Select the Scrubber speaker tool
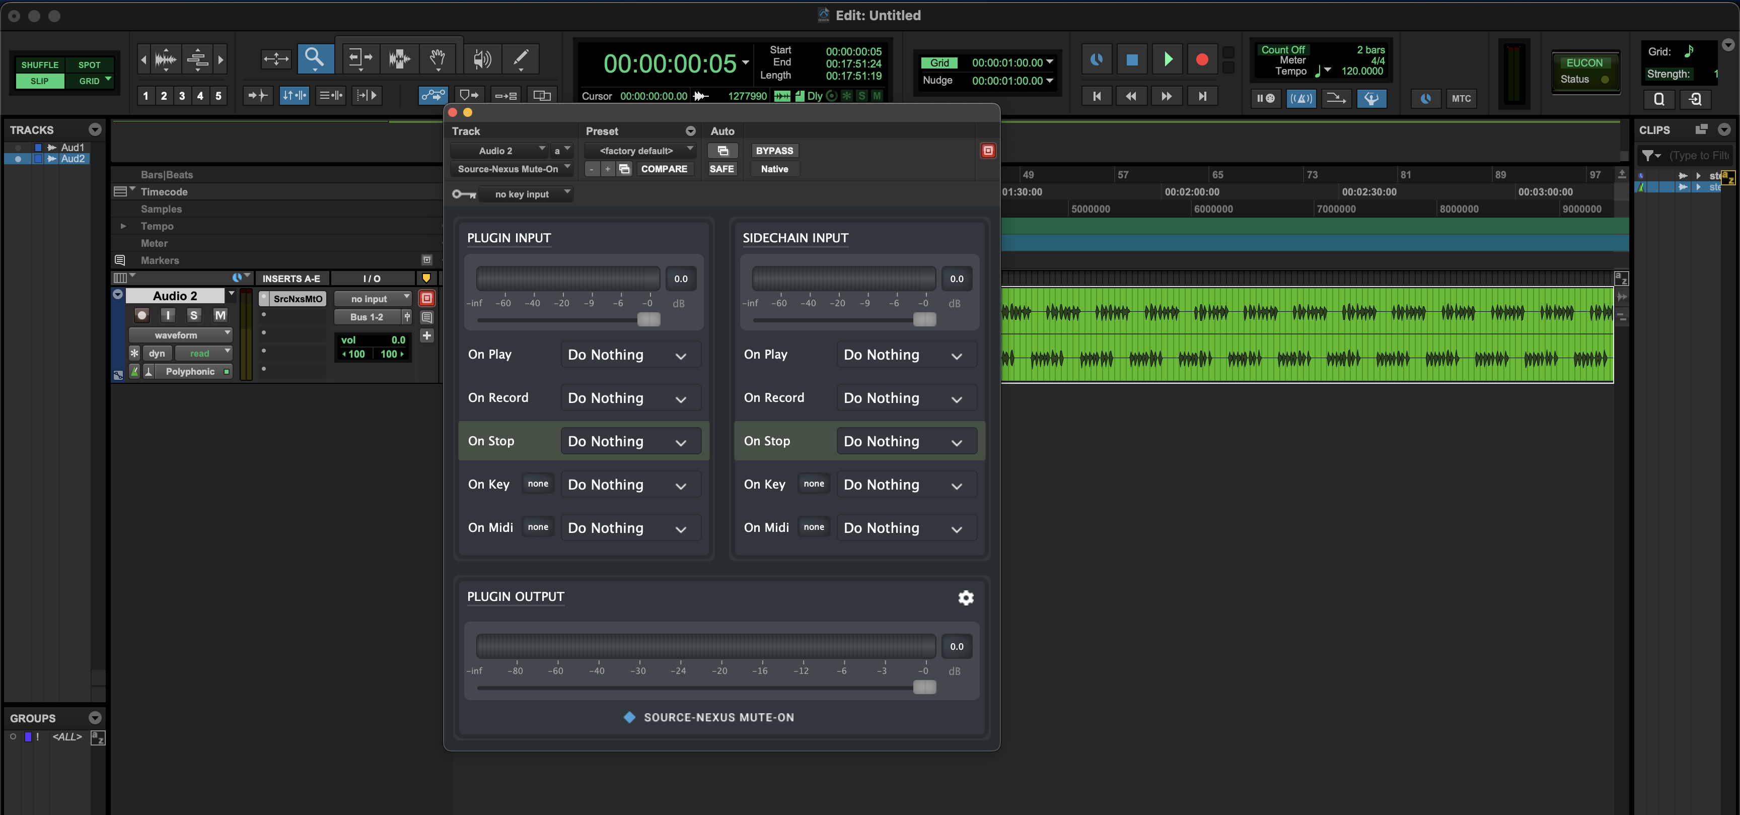1740x815 pixels. pos(481,59)
